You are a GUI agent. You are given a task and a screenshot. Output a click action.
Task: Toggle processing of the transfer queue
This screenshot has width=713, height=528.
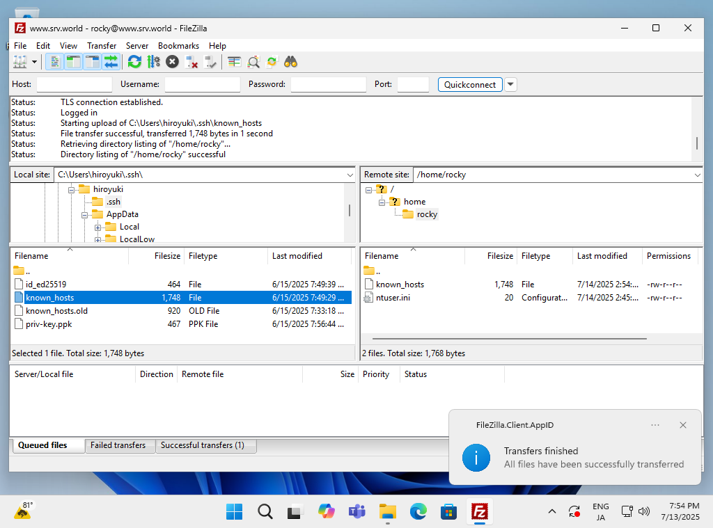pos(154,62)
